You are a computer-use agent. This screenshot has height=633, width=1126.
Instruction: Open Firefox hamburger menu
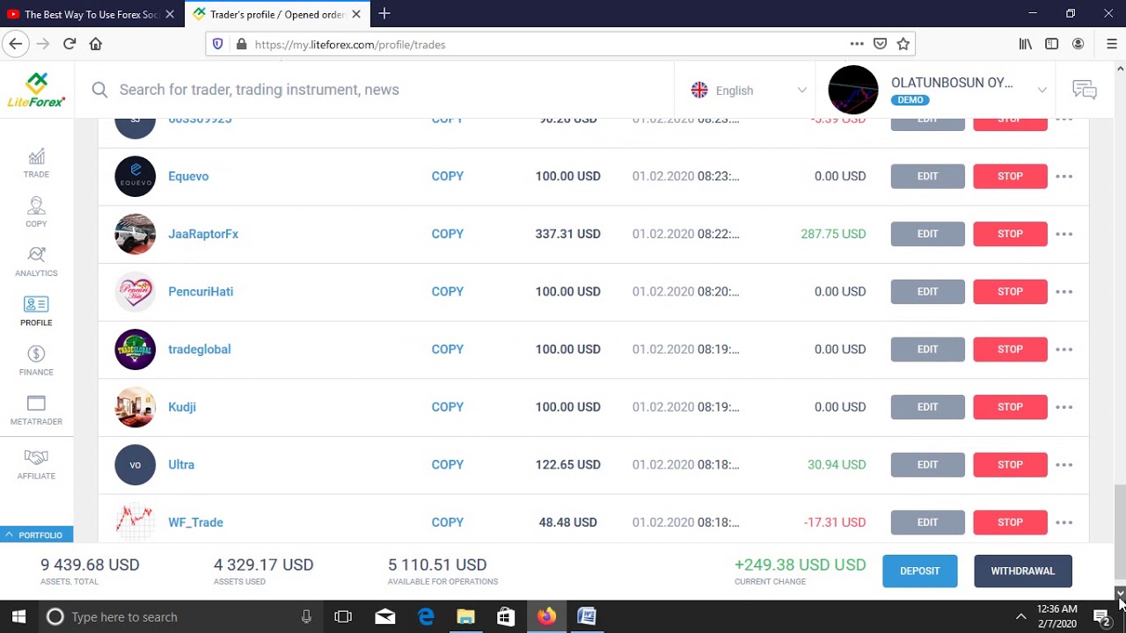coord(1111,44)
